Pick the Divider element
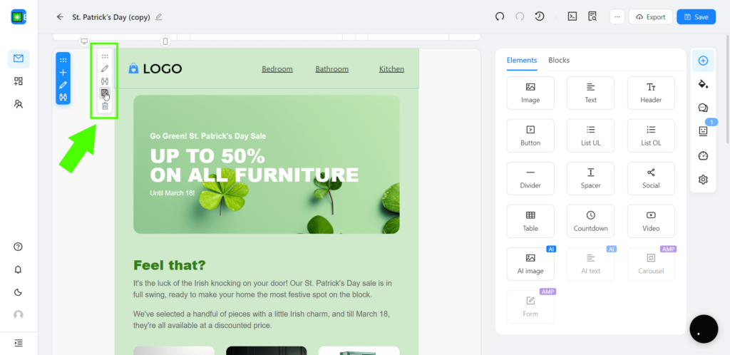The height and width of the screenshot is (355, 730). 530,179
